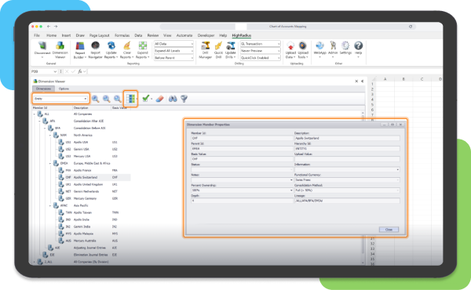This screenshot has height=290, width=471.
Task: Switch to the Options tab in Dimension Viewer
Action: [x=64, y=89]
